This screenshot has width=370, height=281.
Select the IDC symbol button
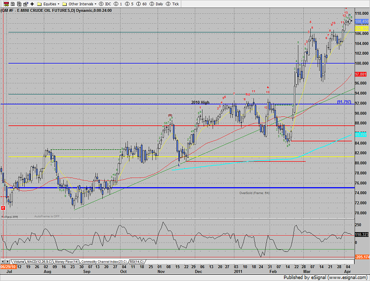click(105, 4)
